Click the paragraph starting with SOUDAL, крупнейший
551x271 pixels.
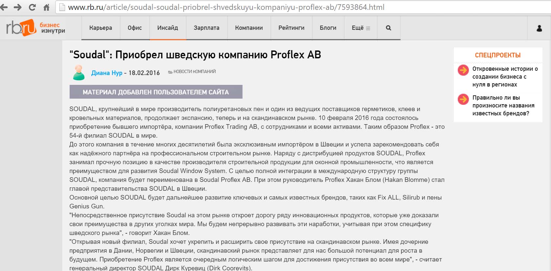pos(257,122)
